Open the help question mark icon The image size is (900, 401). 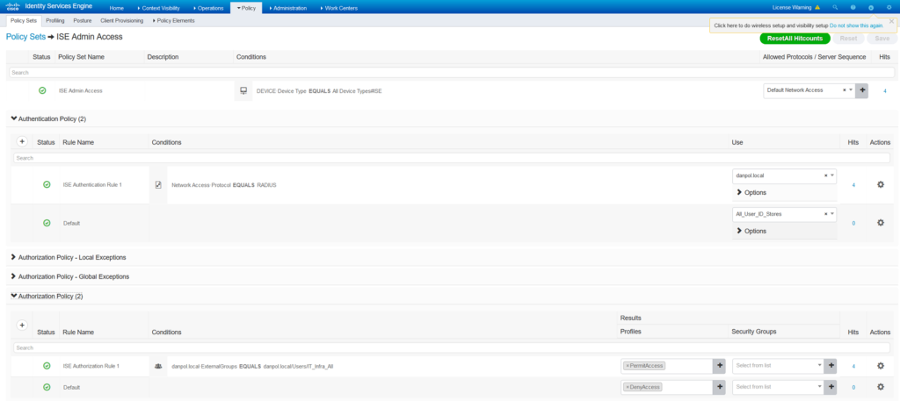click(x=853, y=8)
